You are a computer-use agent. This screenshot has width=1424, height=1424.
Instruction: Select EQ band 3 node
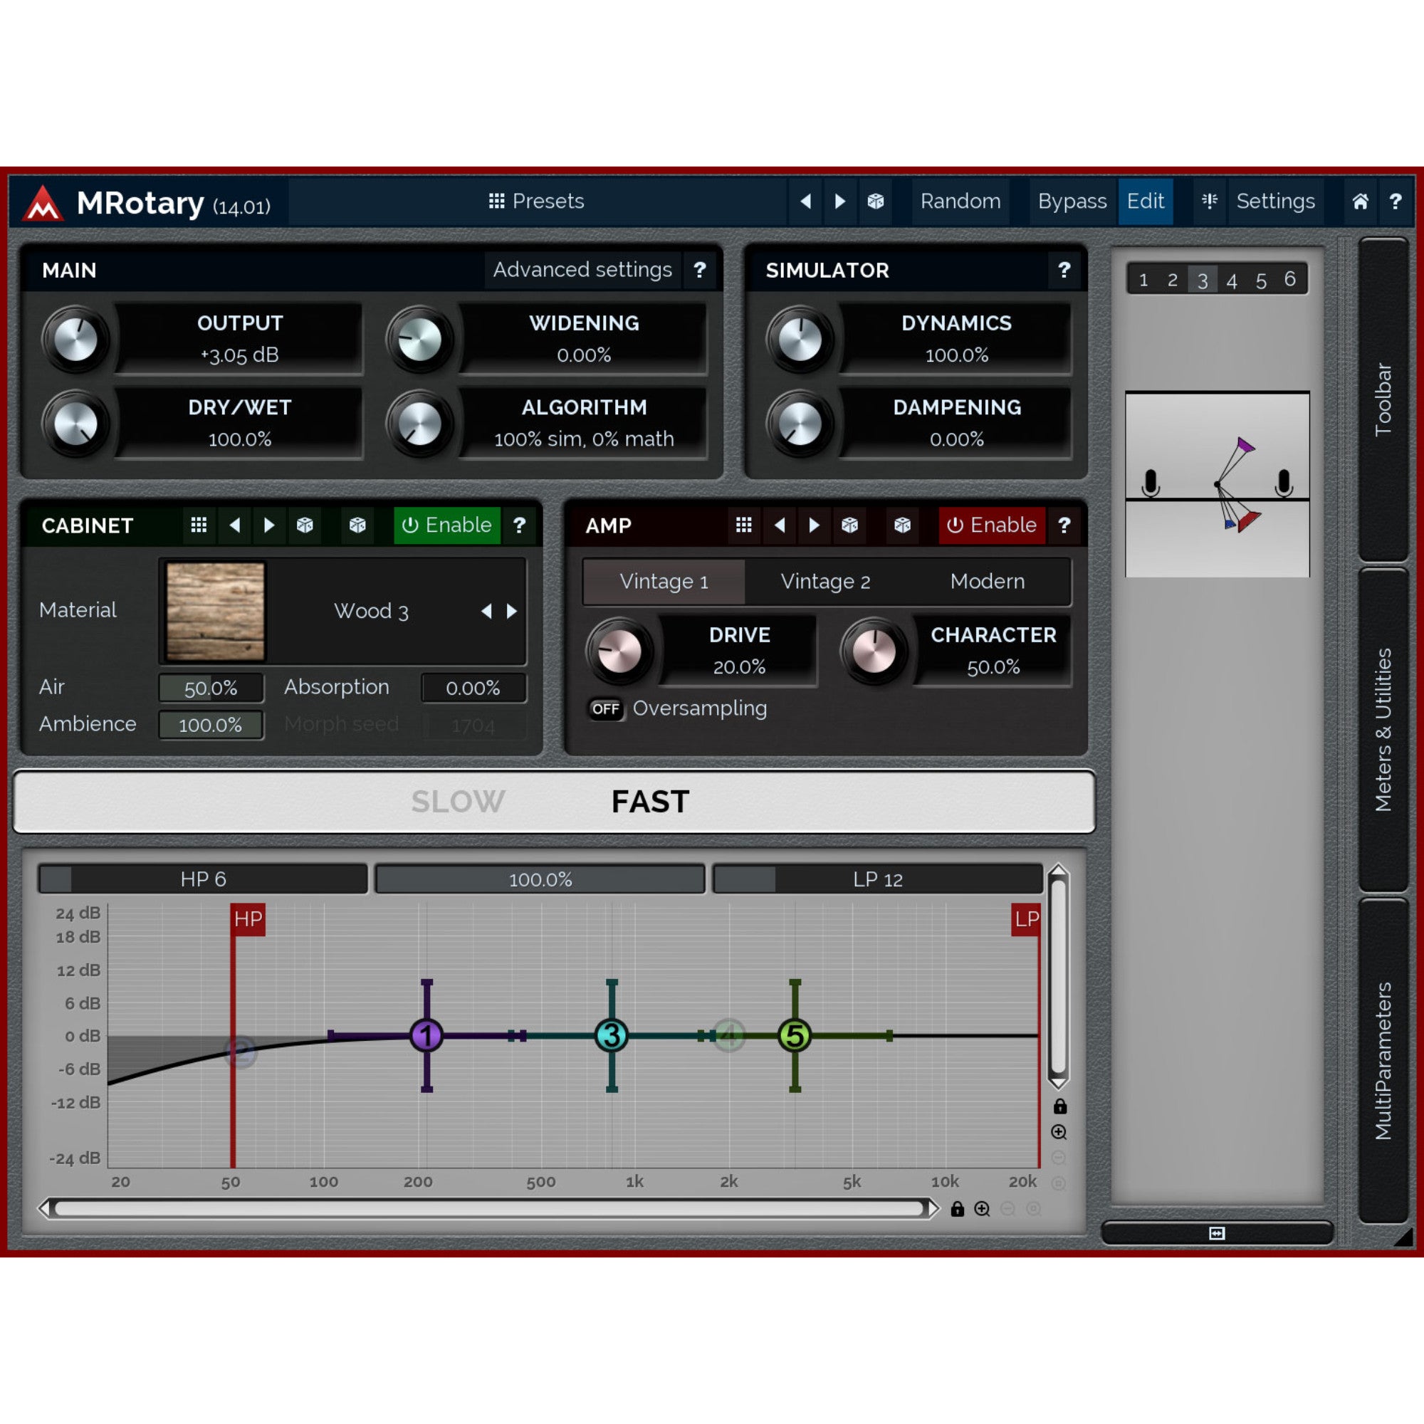[611, 1035]
